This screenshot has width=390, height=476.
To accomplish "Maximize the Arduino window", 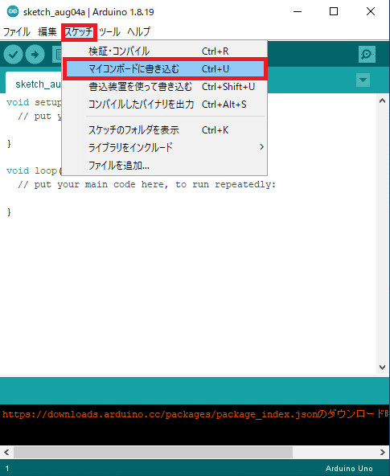I will tap(334, 11).
